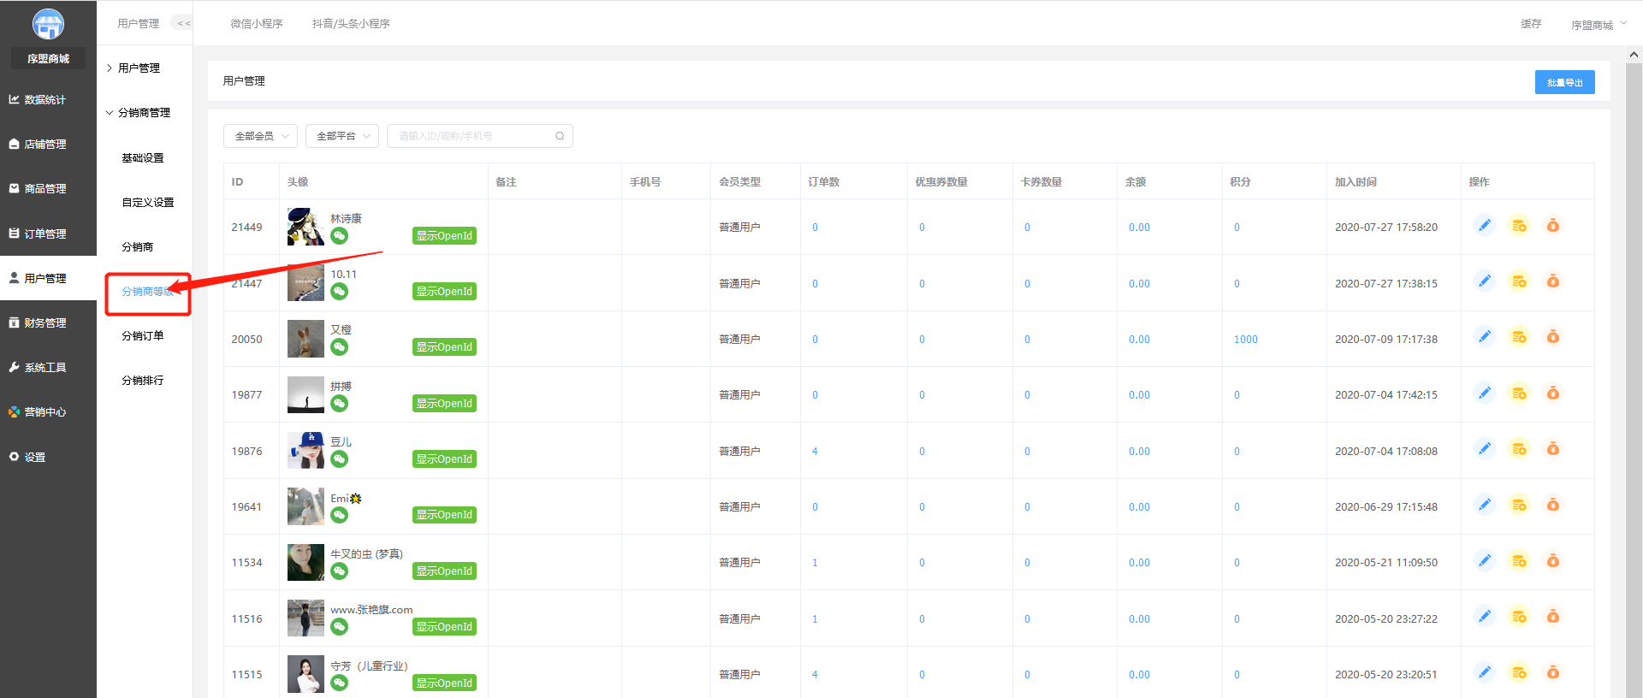Open 店铺管理 in the left sidebar

pos(48,145)
